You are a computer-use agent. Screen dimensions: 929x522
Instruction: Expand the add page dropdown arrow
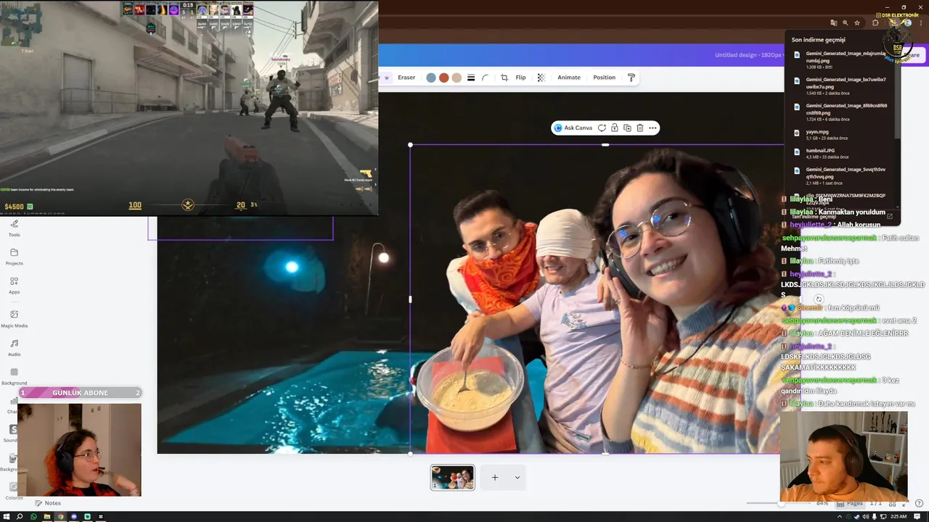(517, 478)
